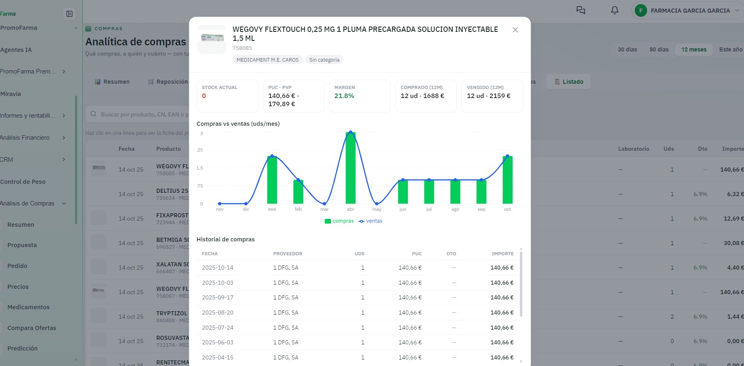The image size is (744, 366).
Task: Click the search magnifier icon
Action: pos(94,114)
